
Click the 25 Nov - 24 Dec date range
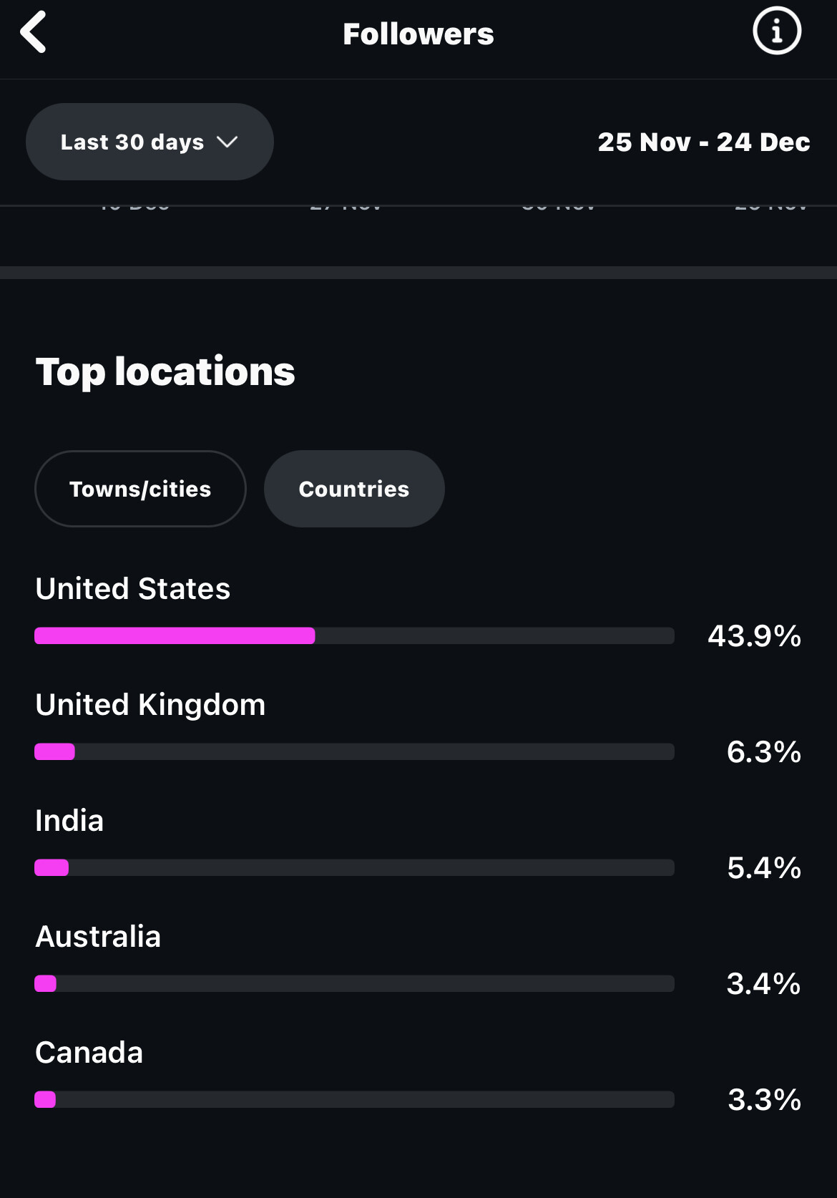pyautogui.click(x=703, y=142)
